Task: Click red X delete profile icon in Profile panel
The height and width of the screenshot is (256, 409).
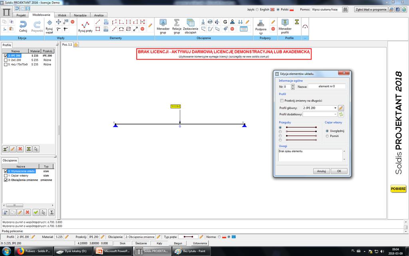Action: click(x=20, y=149)
